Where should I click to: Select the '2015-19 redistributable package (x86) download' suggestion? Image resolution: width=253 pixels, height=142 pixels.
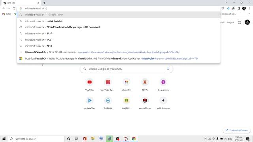[119, 27]
